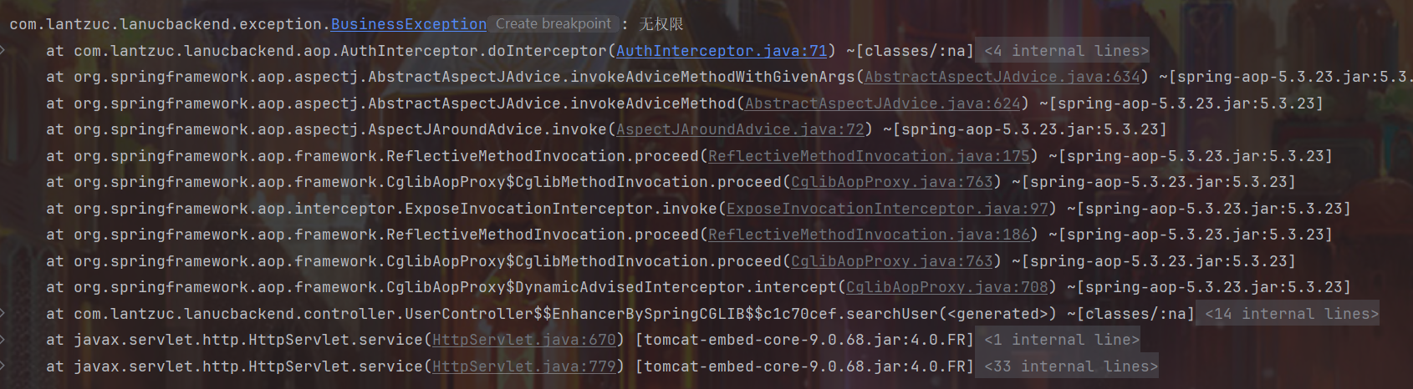Open HttpServlet.java:779 source link
This screenshot has width=1413, height=389.
coord(524,366)
